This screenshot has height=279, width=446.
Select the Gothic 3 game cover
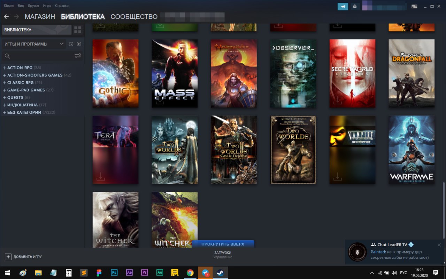pyautogui.click(x=115, y=73)
